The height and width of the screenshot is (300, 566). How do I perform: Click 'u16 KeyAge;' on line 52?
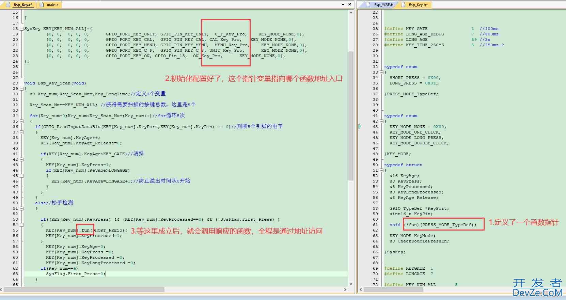coord(405,176)
